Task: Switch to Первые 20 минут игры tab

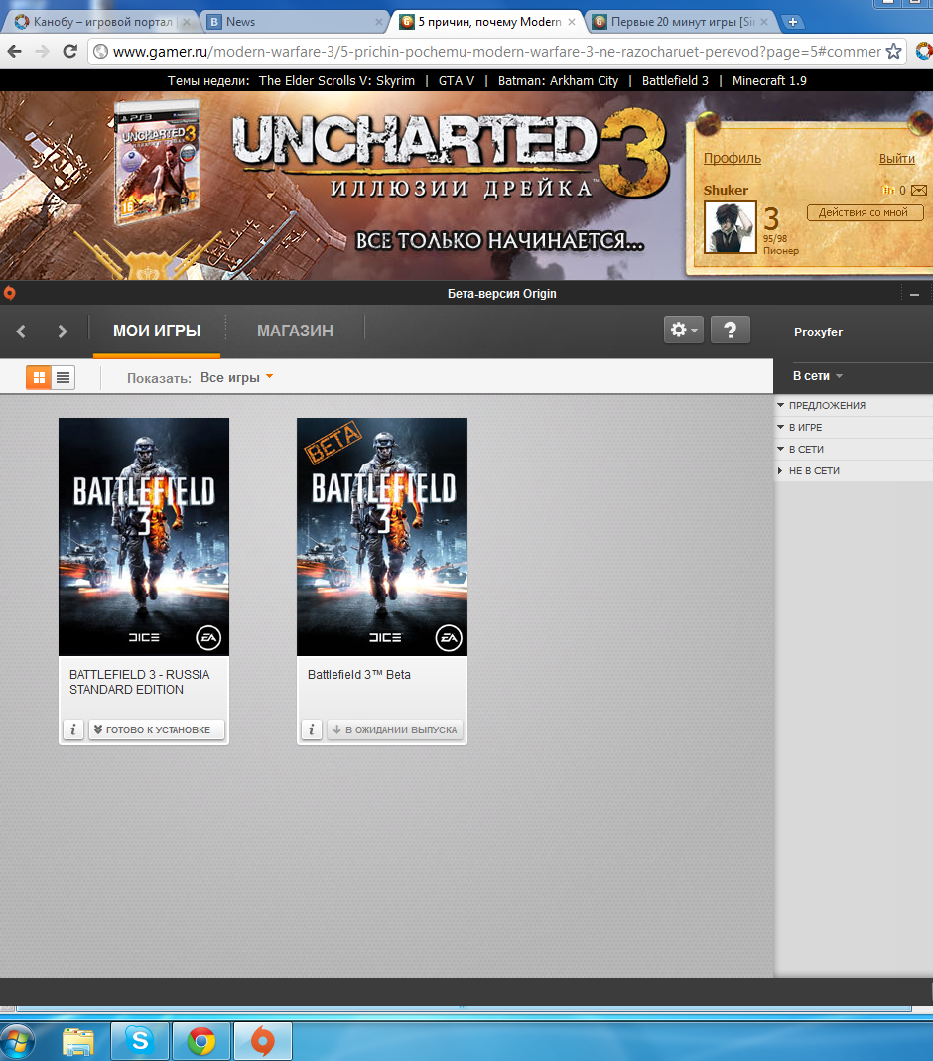Action: click(683, 22)
